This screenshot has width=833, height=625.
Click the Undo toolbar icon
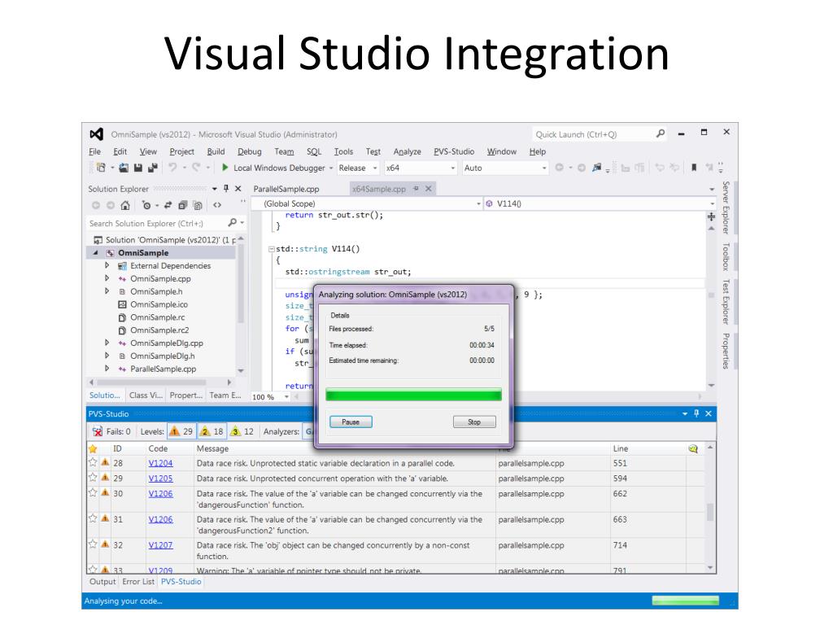(x=172, y=168)
